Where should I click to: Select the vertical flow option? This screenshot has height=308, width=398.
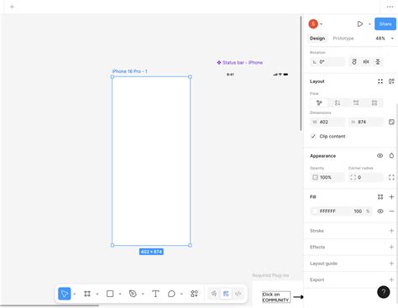coord(338,103)
